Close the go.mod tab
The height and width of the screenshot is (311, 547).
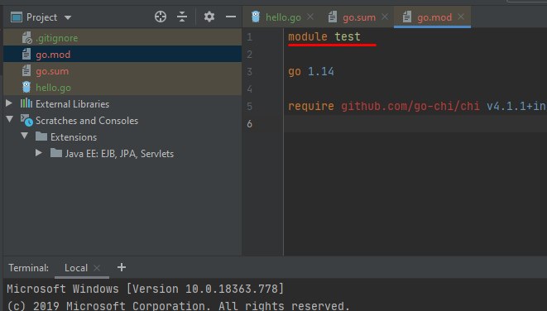pyautogui.click(x=461, y=17)
